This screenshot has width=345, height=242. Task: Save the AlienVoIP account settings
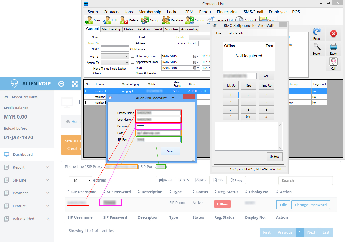[171, 151]
